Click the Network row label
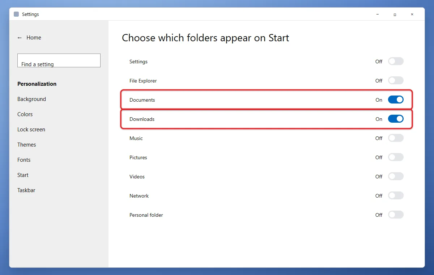The image size is (434, 275). [139, 196]
